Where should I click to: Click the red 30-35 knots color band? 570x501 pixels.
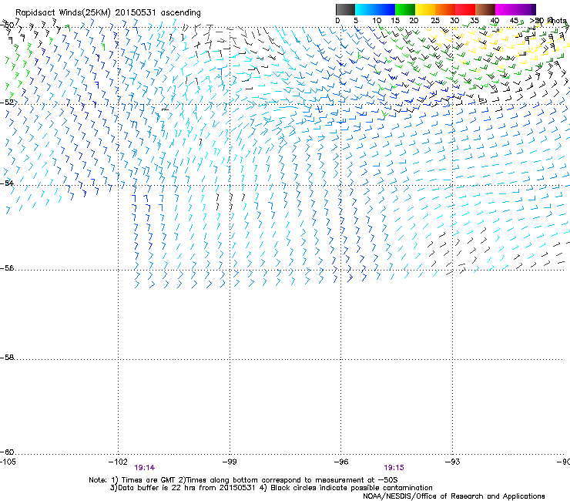465,9
